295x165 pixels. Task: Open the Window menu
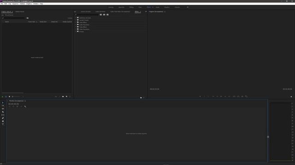click(x=36, y=4)
